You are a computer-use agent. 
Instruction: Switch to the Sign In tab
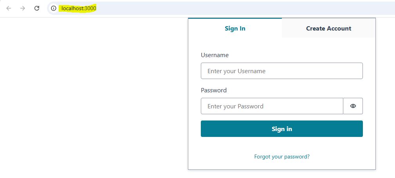pyautogui.click(x=235, y=28)
